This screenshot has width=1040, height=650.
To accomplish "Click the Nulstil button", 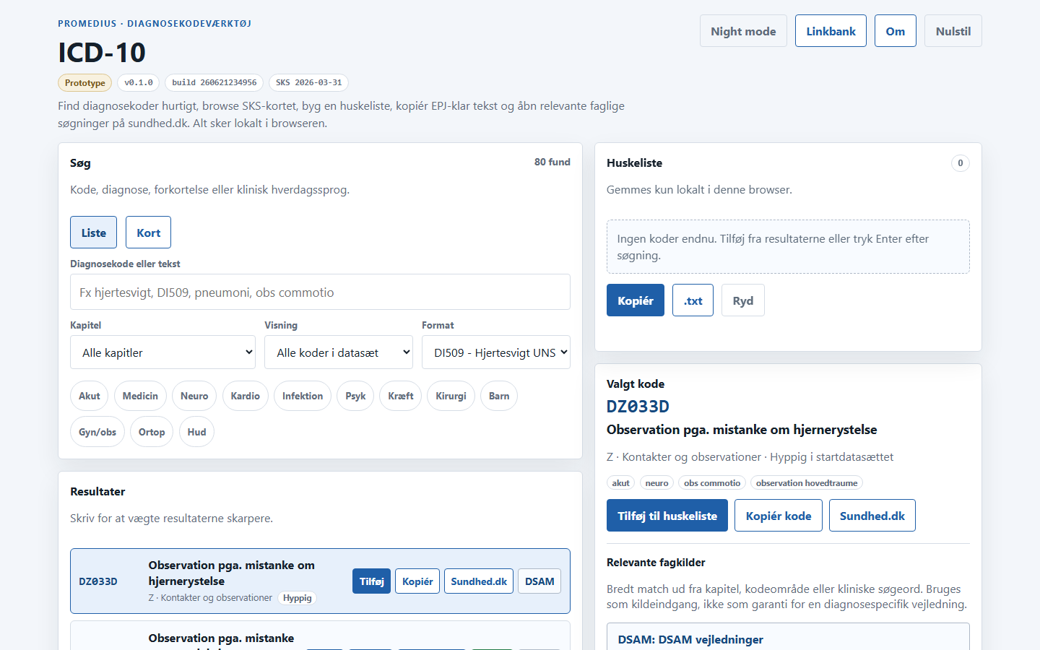I will click(x=953, y=31).
